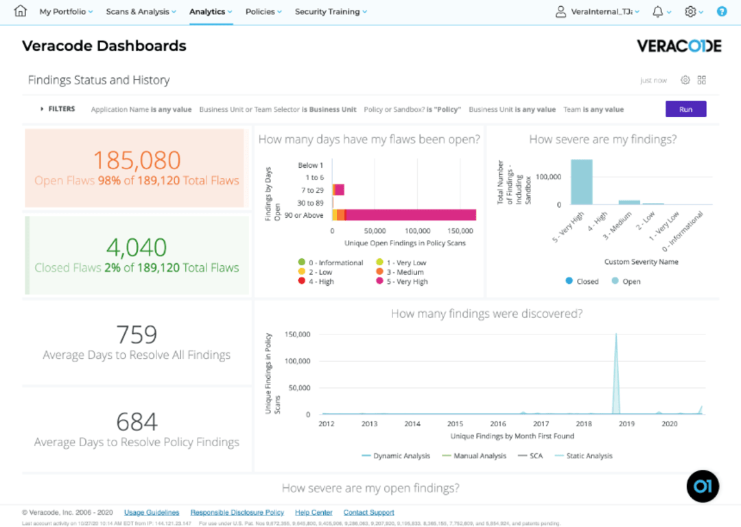Viewport: 741px width, 527px height.
Task: Open the Security Training menu
Action: click(331, 12)
